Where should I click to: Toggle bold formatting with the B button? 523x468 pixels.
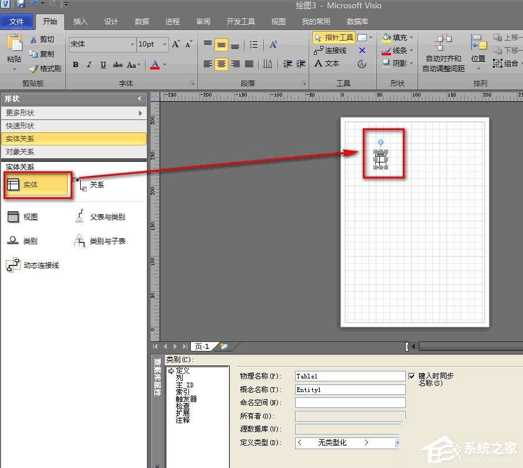point(75,65)
